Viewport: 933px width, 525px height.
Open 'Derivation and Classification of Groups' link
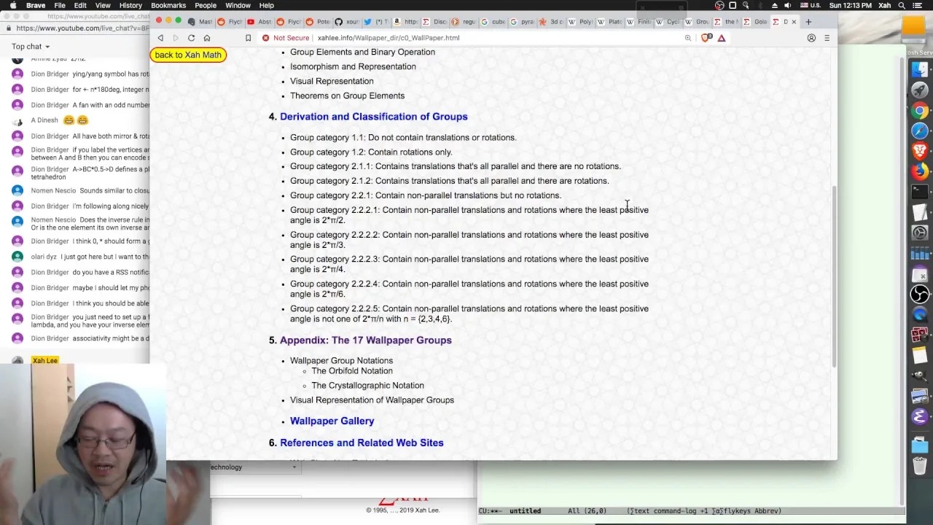tap(374, 117)
